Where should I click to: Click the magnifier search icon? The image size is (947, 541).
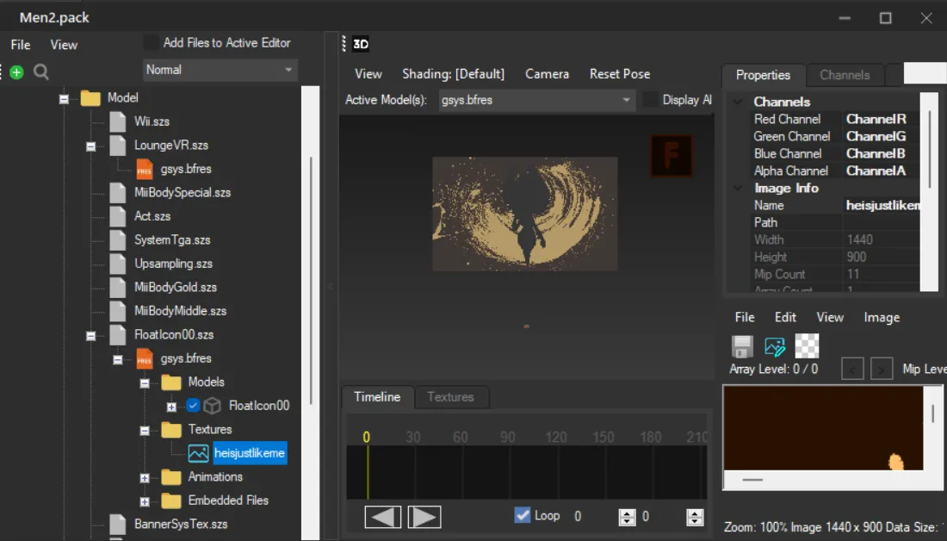[40, 72]
